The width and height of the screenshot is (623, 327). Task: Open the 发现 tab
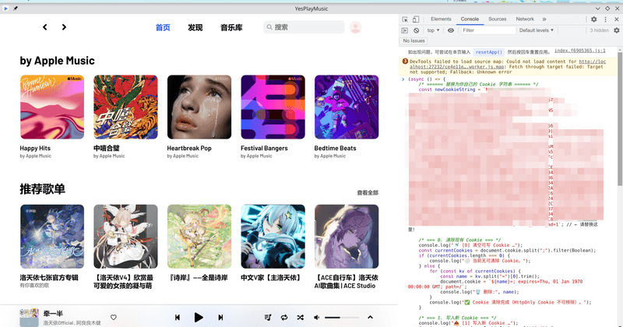195,27
